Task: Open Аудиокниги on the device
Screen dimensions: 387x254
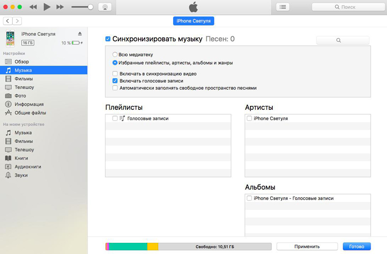Action: pos(44,166)
